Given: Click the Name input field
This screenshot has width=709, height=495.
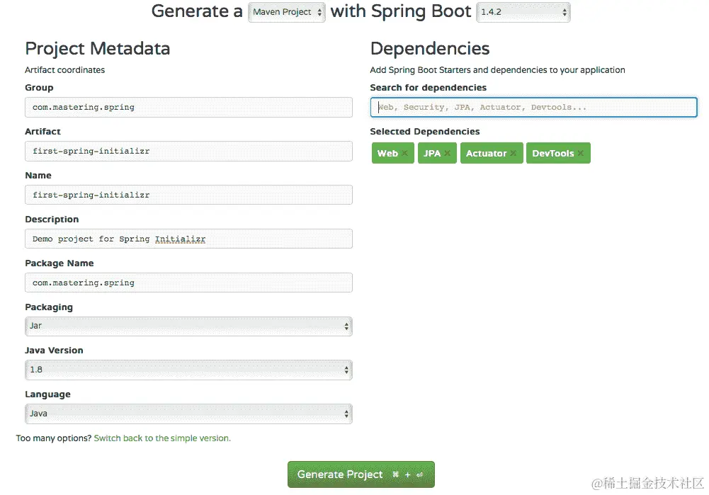Looking at the screenshot, I should coord(188,195).
